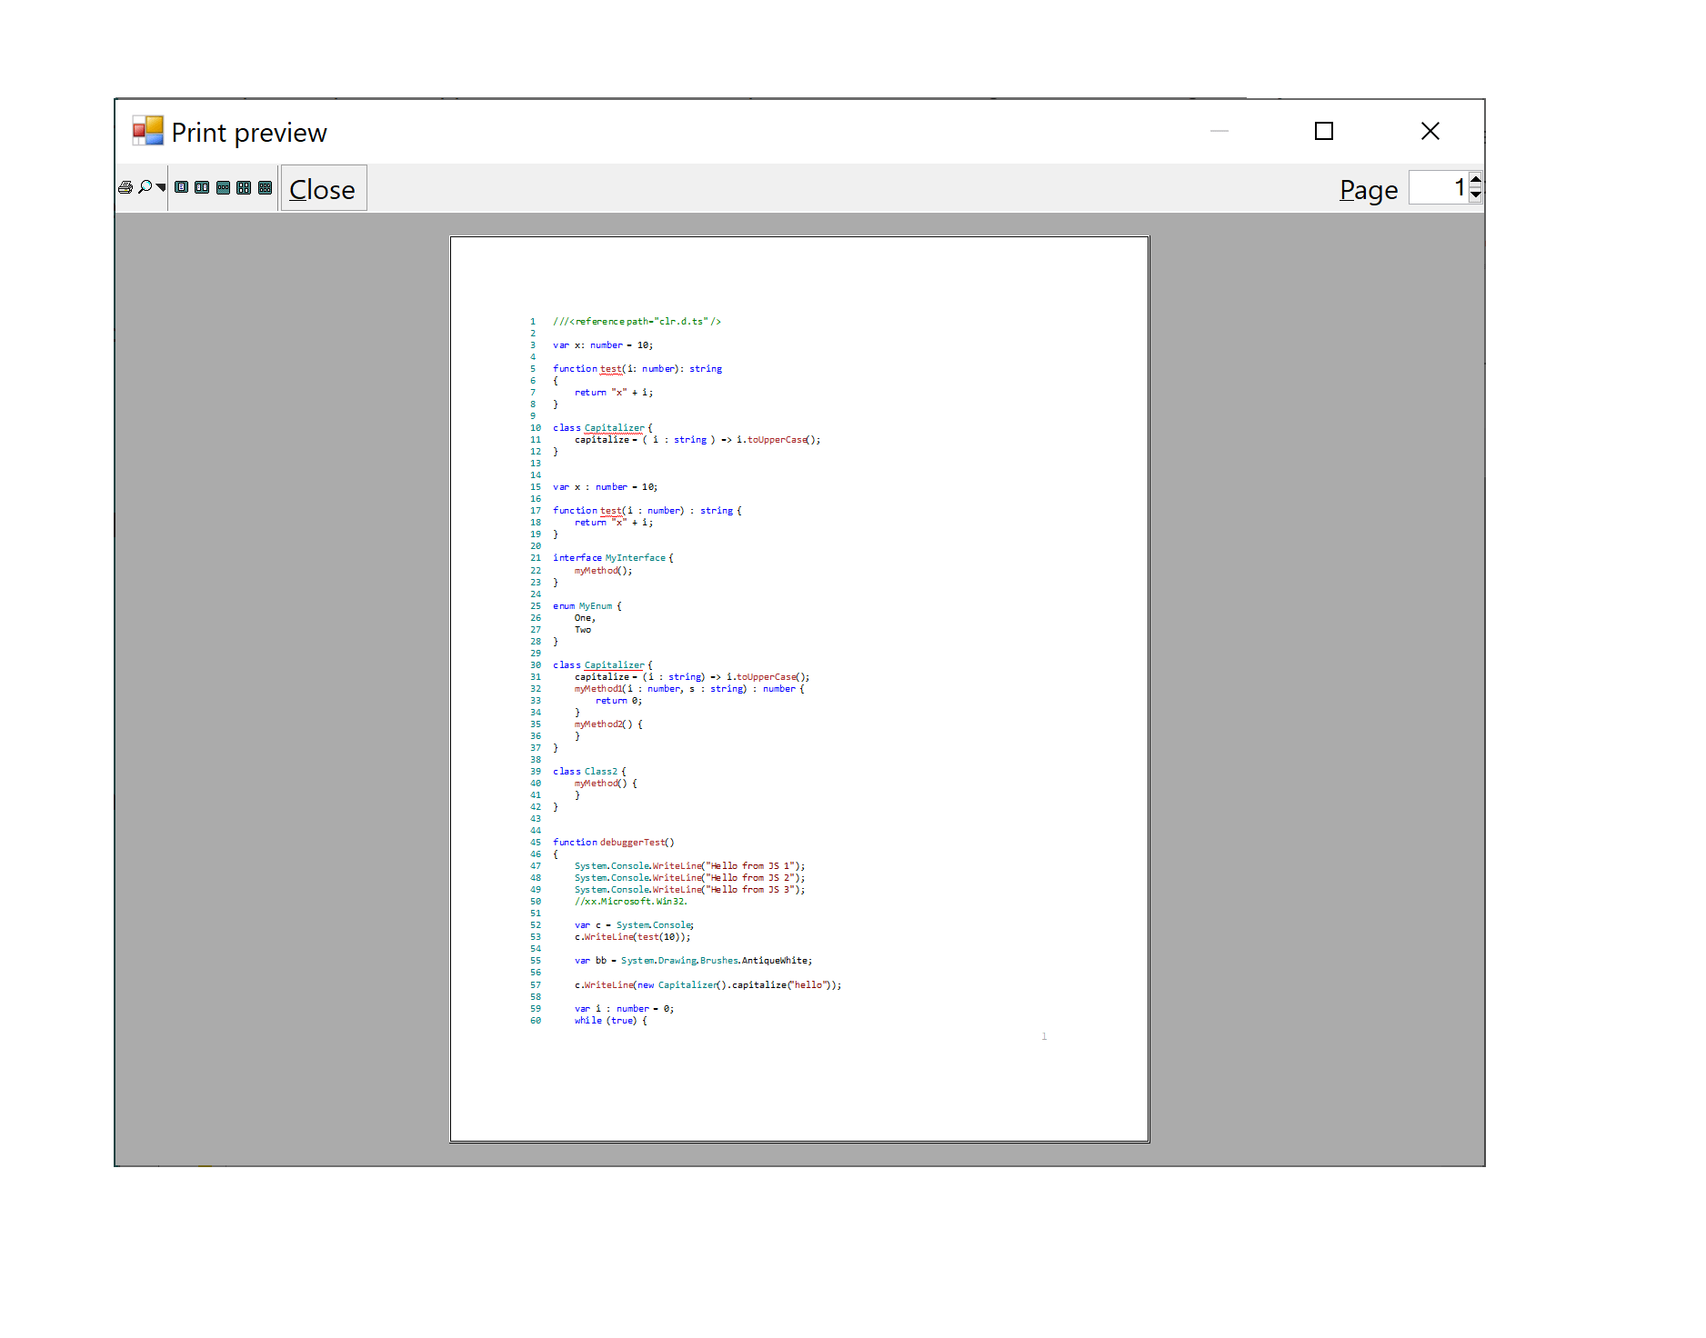Toggle the two-page layout mode on
1706x1338 pixels.
(x=202, y=187)
